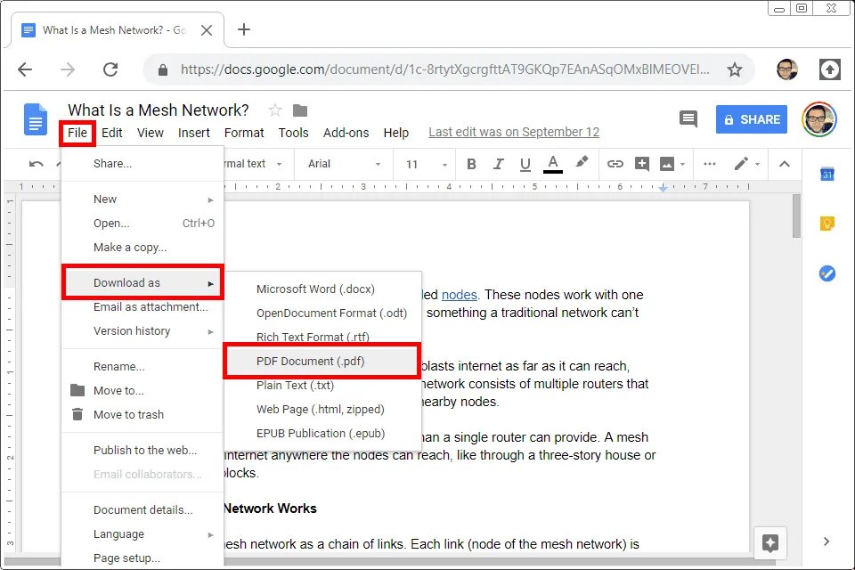This screenshot has width=855, height=570.
Task: Select the highlight color pen
Action: point(582,162)
